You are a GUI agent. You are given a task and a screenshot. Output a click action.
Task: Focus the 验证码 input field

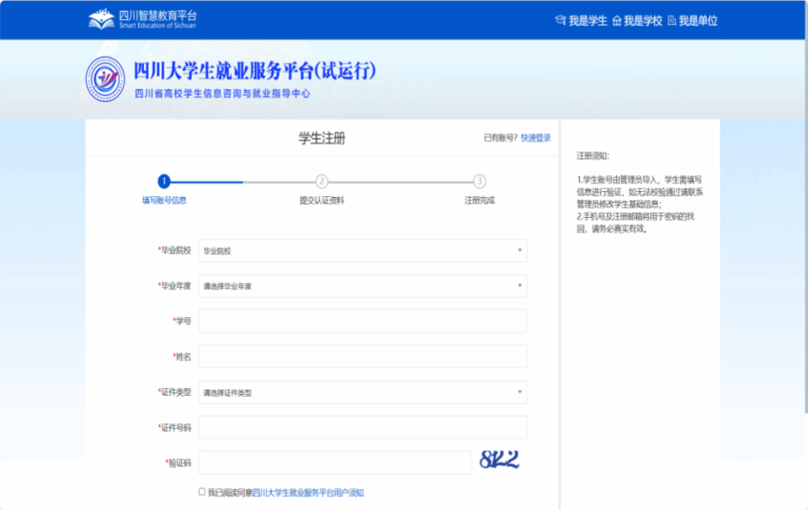pyautogui.click(x=335, y=463)
